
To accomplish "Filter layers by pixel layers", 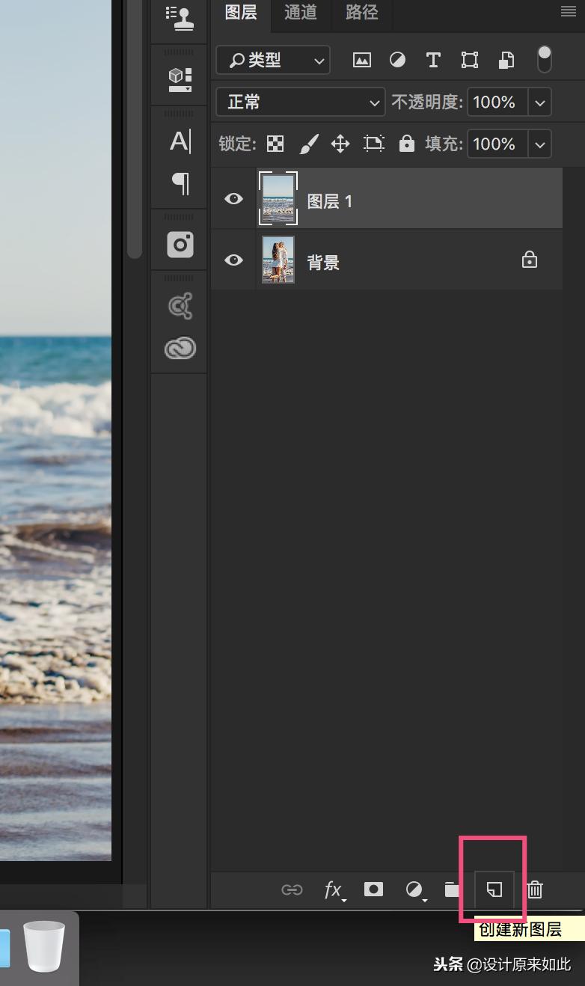I will pyautogui.click(x=362, y=61).
